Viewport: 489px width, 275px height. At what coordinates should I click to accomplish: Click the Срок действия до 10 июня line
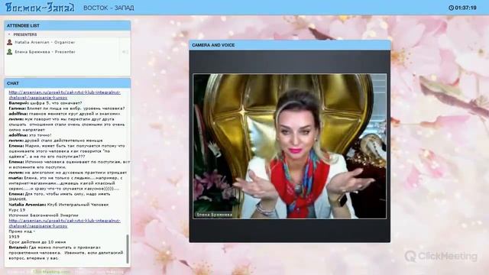click(37, 242)
